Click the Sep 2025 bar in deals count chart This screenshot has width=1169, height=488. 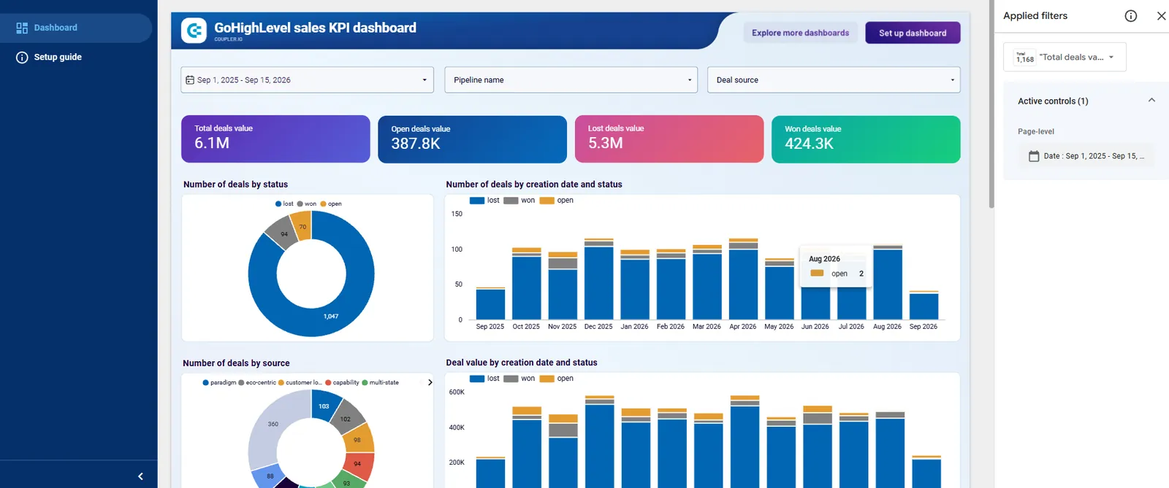tap(490, 304)
